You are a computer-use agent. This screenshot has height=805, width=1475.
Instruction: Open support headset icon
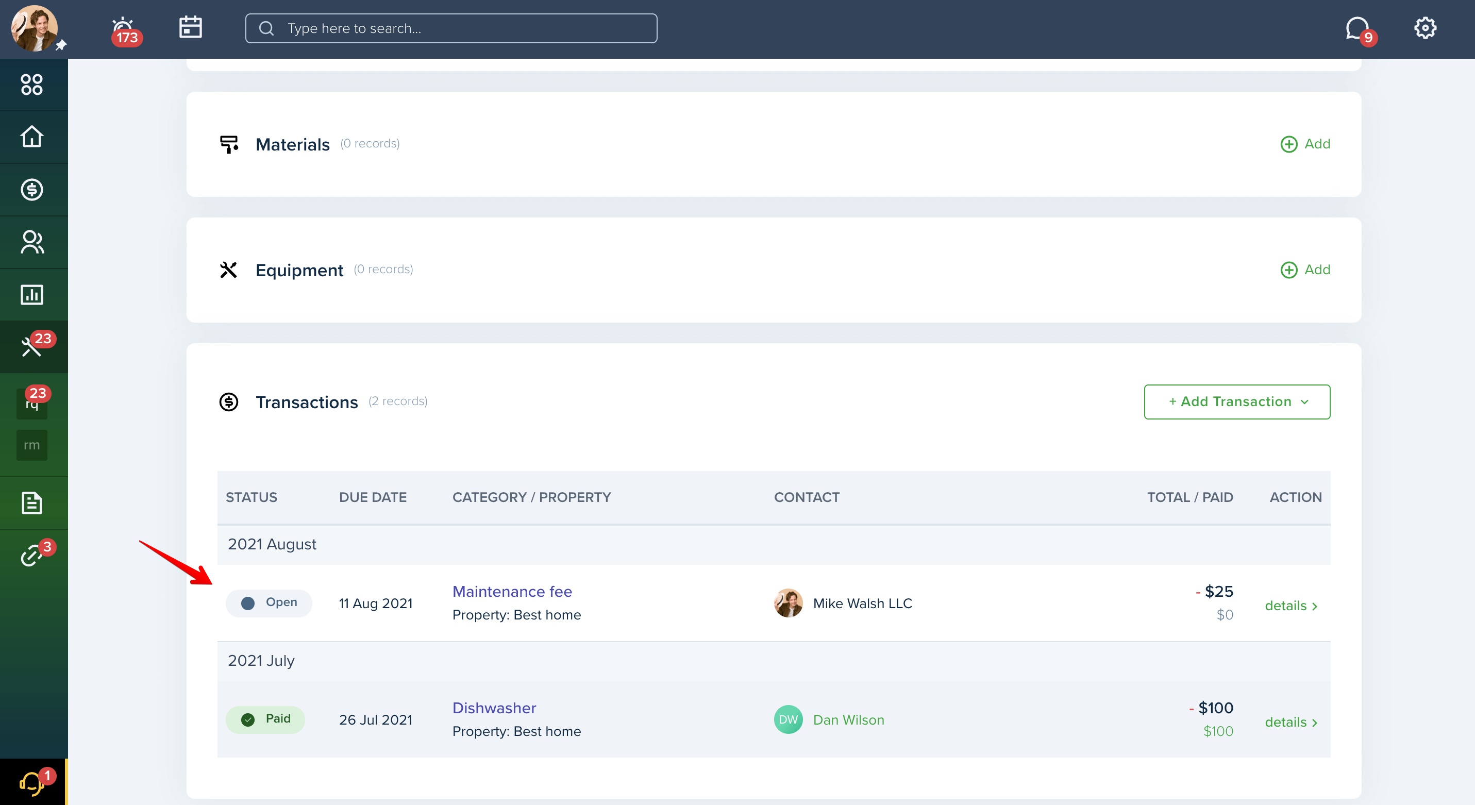pyautogui.click(x=34, y=782)
